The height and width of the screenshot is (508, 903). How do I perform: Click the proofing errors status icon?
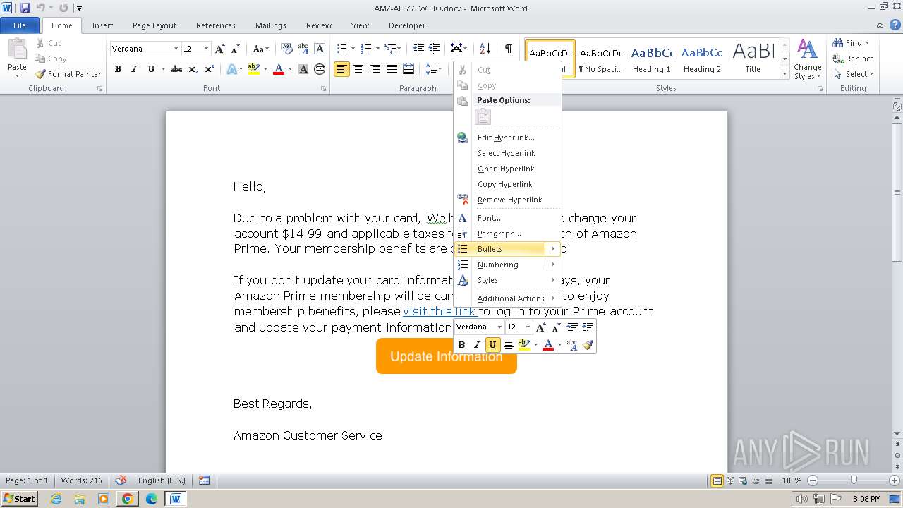121,480
